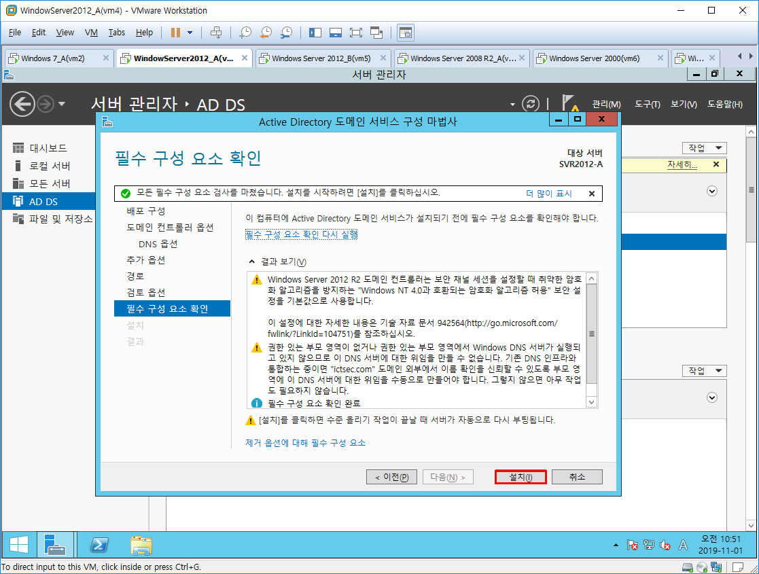759x574 pixels.
Task: Open PowerShell from the taskbar
Action: (99, 545)
